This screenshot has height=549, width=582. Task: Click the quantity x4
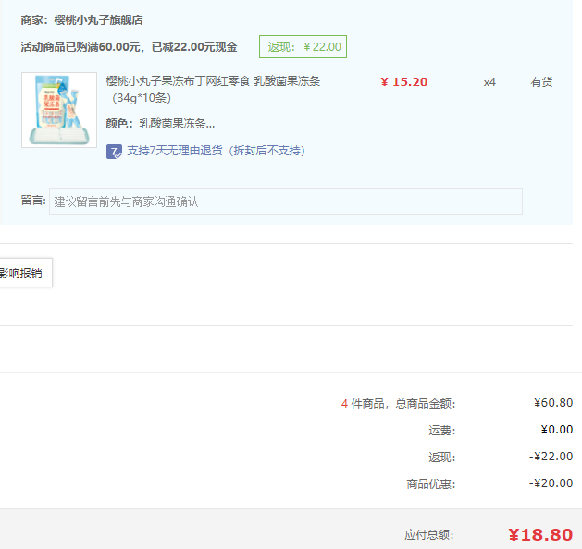(x=489, y=82)
